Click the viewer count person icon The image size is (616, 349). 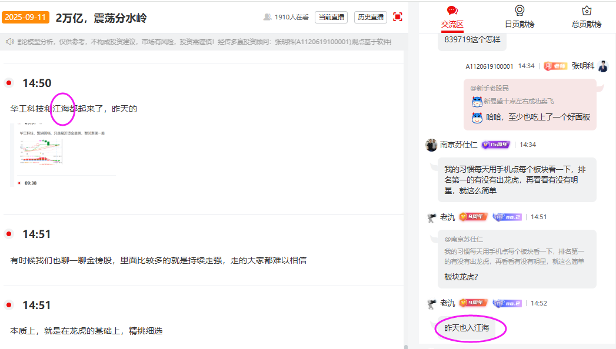(x=267, y=18)
